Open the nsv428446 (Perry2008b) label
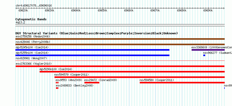 [x=33, y=42]
